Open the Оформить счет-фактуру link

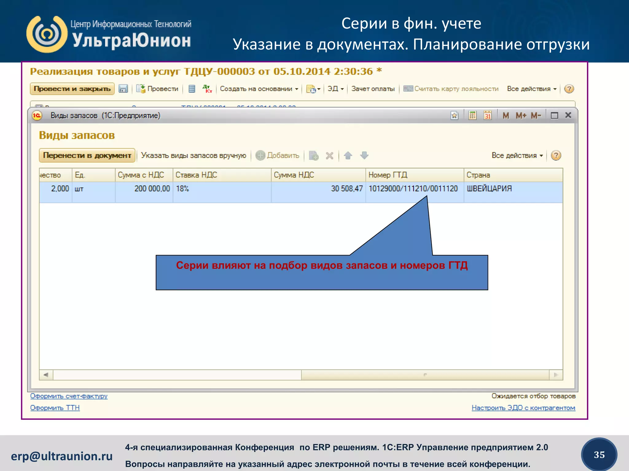coord(69,396)
